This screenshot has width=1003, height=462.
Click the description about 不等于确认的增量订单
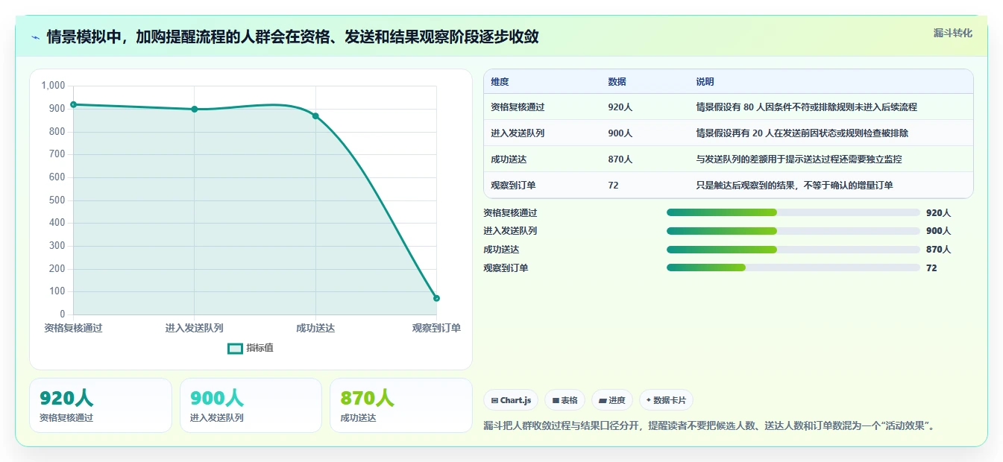tap(794, 186)
